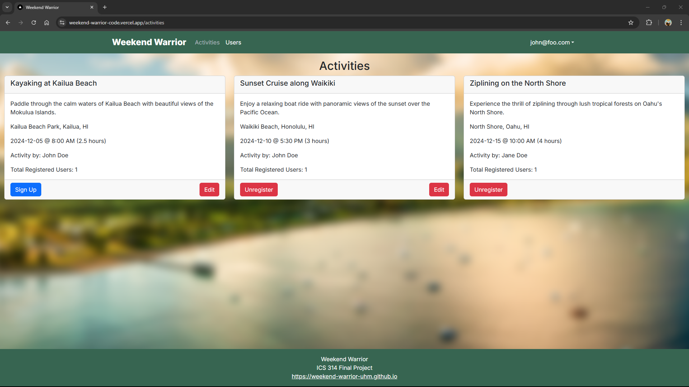Bookmark this page with the star icon
This screenshot has width=689, height=387.
(631, 22)
